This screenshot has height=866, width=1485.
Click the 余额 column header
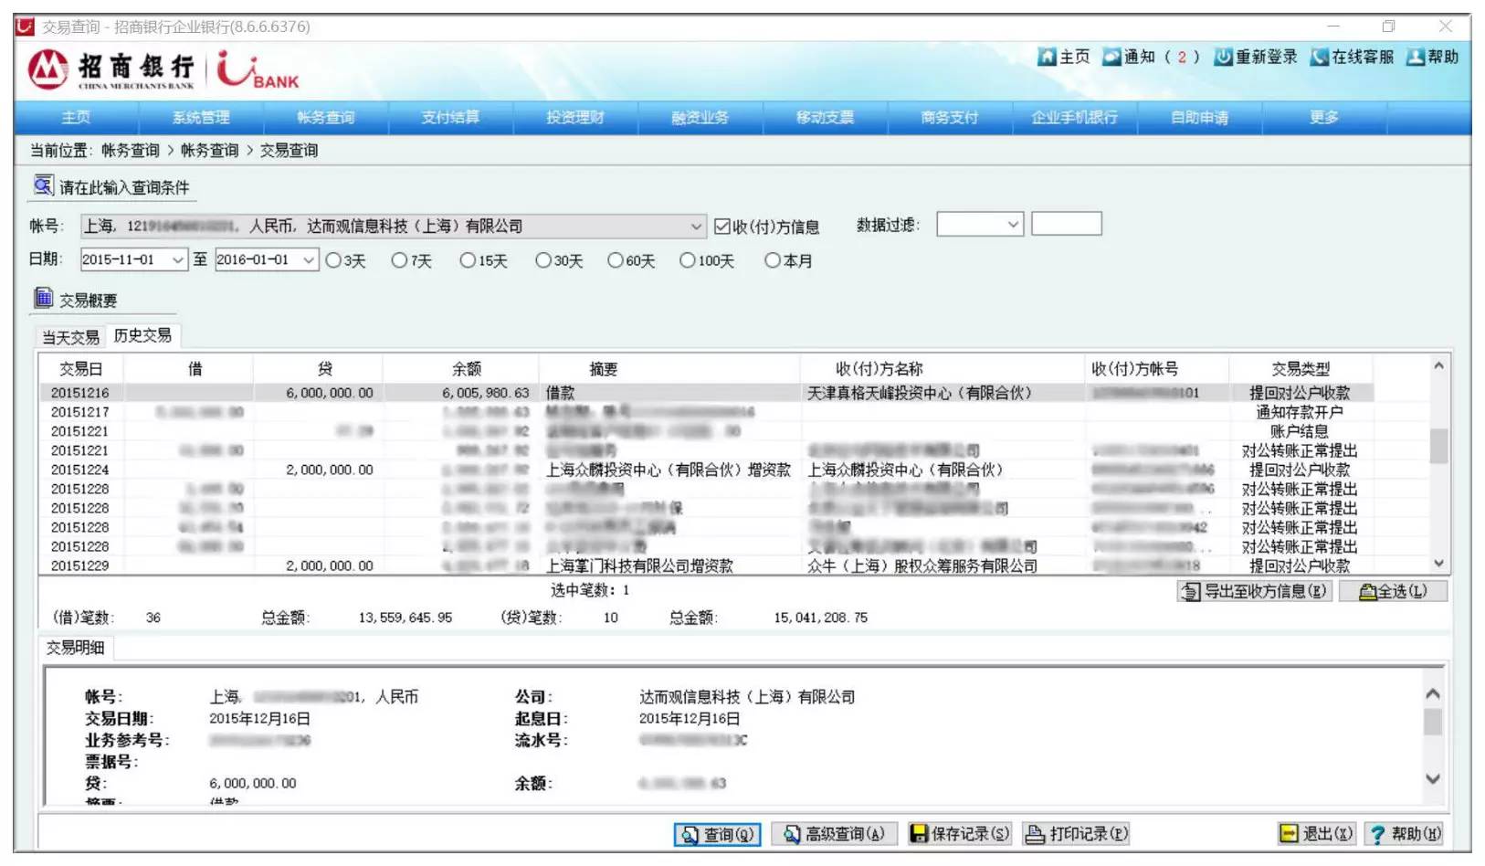466,369
